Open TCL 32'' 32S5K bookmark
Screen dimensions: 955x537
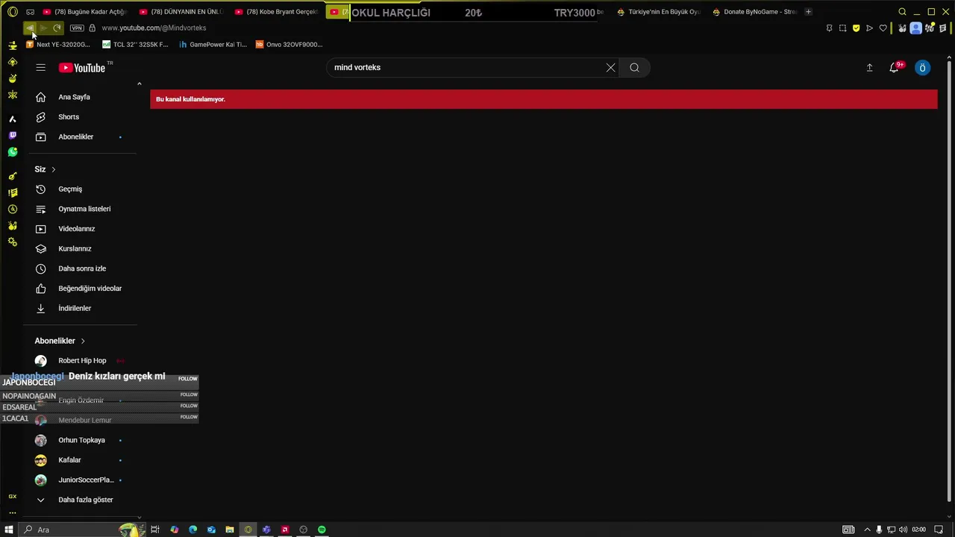click(x=135, y=45)
